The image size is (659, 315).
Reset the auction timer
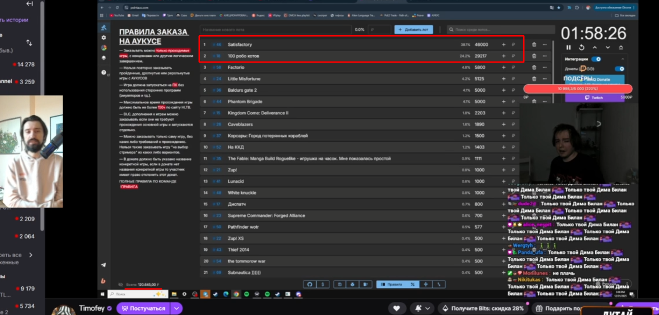pyautogui.click(x=581, y=48)
